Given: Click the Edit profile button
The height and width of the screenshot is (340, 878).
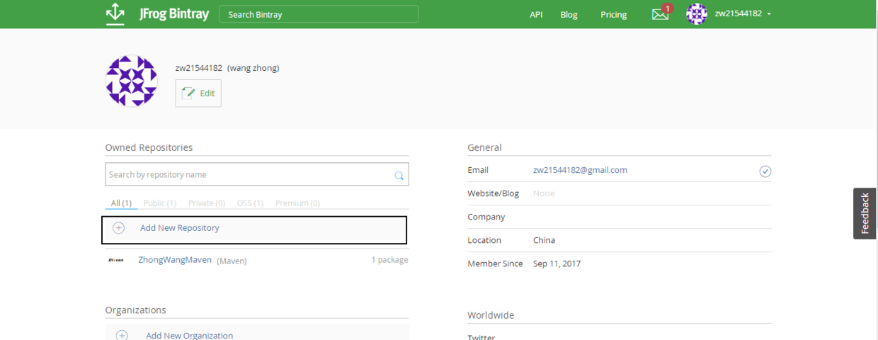Looking at the screenshot, I should point(198,93).
